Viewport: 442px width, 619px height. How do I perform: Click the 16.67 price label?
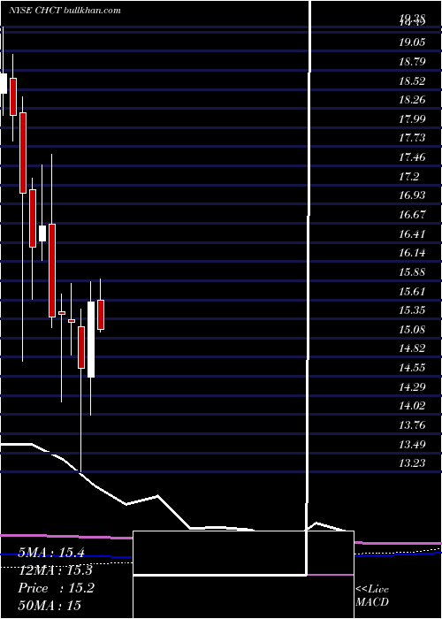(412, 215)
